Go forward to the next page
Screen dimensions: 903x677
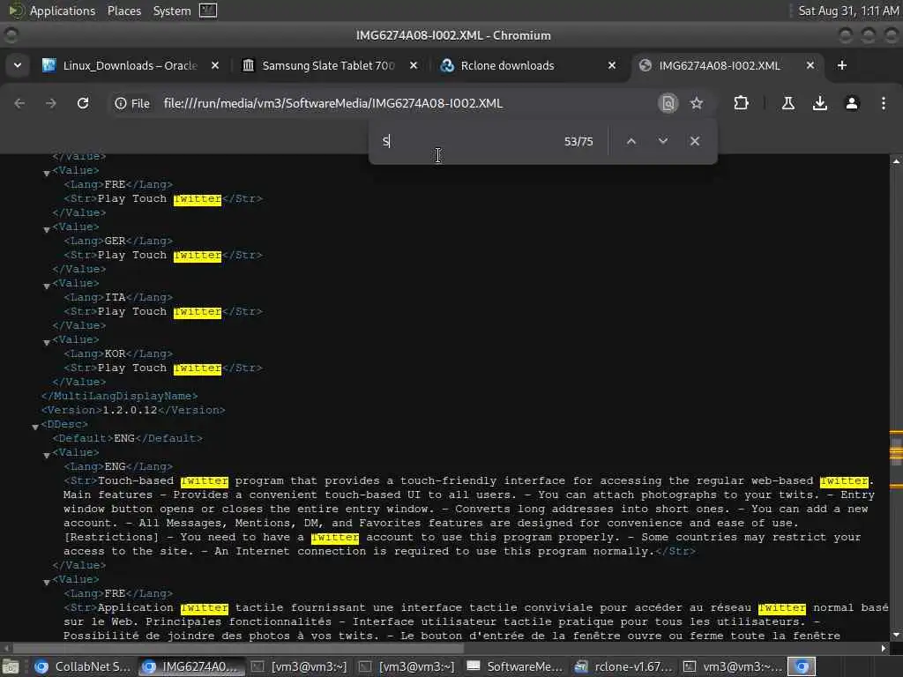click(x=51, y=103)
